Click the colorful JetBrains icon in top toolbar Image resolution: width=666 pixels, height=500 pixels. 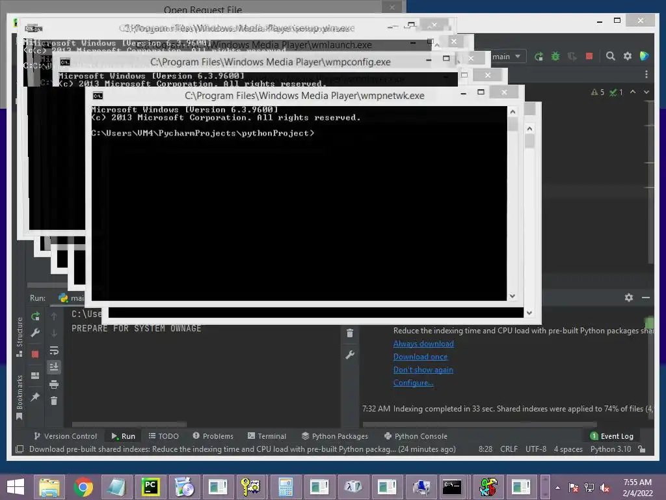click(x=645, y=56)
